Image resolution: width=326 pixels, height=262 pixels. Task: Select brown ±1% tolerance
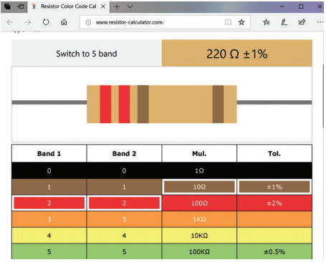coord(274,187)
